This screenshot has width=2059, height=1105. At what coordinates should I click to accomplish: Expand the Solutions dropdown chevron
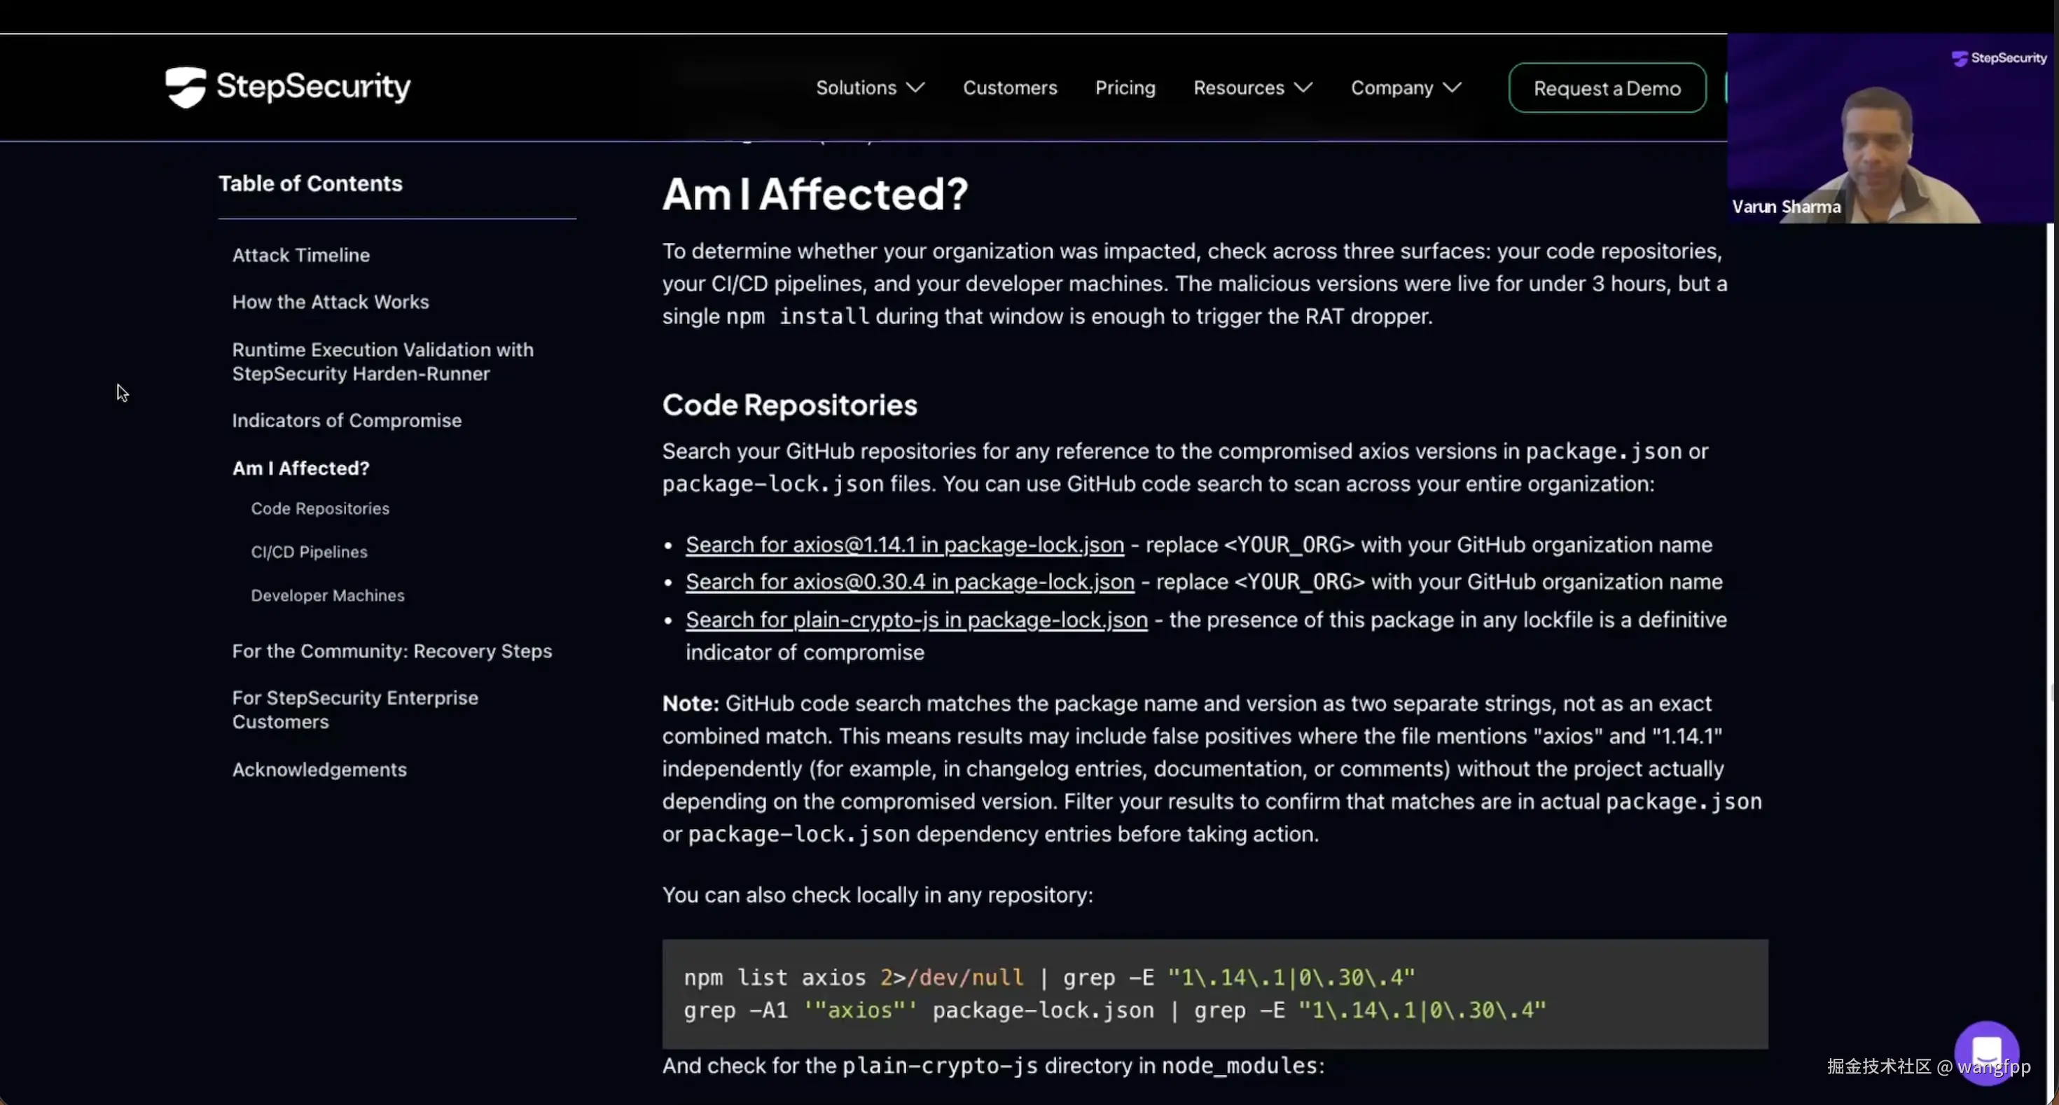coord(916,88)
